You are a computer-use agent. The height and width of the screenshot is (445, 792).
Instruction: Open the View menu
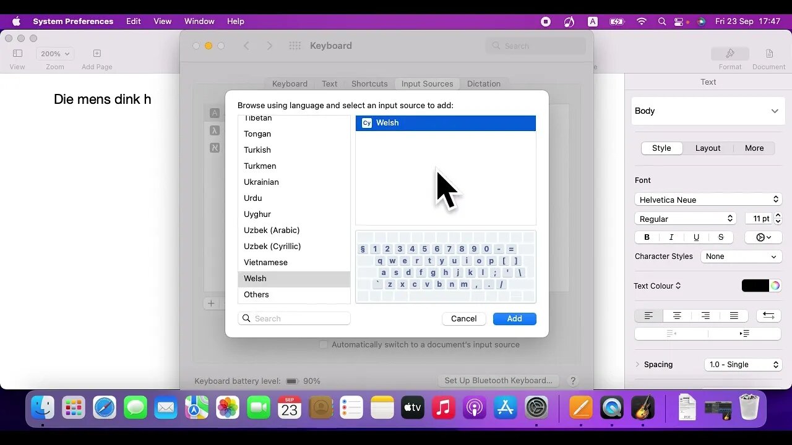pos(163,21)
